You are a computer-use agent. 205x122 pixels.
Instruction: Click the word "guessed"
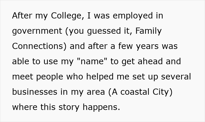(109, 31)
